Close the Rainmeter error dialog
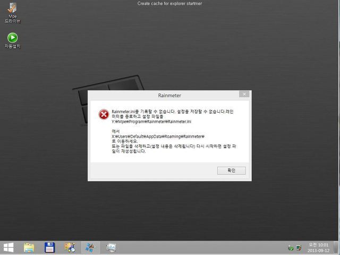 (244, 94)
